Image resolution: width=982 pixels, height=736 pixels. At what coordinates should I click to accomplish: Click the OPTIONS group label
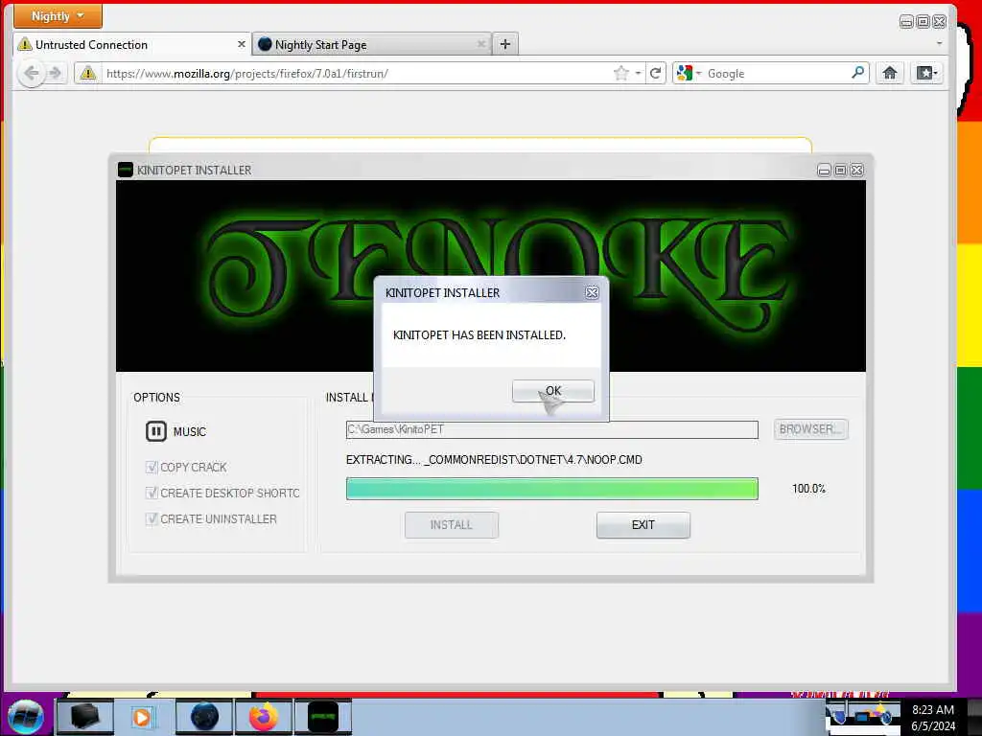[156, 398]
